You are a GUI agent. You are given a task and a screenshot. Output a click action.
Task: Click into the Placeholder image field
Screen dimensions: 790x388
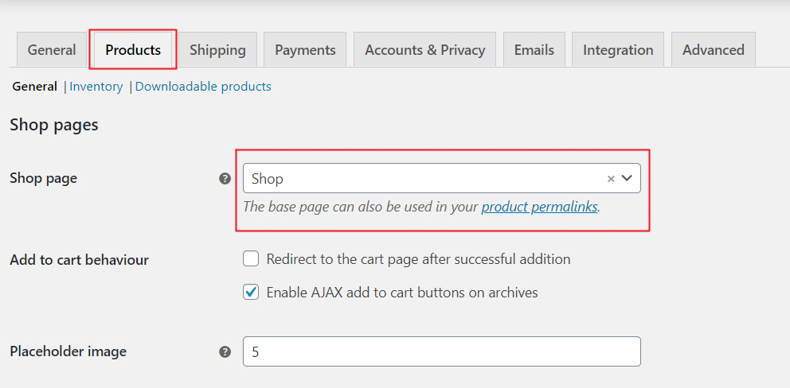pos(441,351)
